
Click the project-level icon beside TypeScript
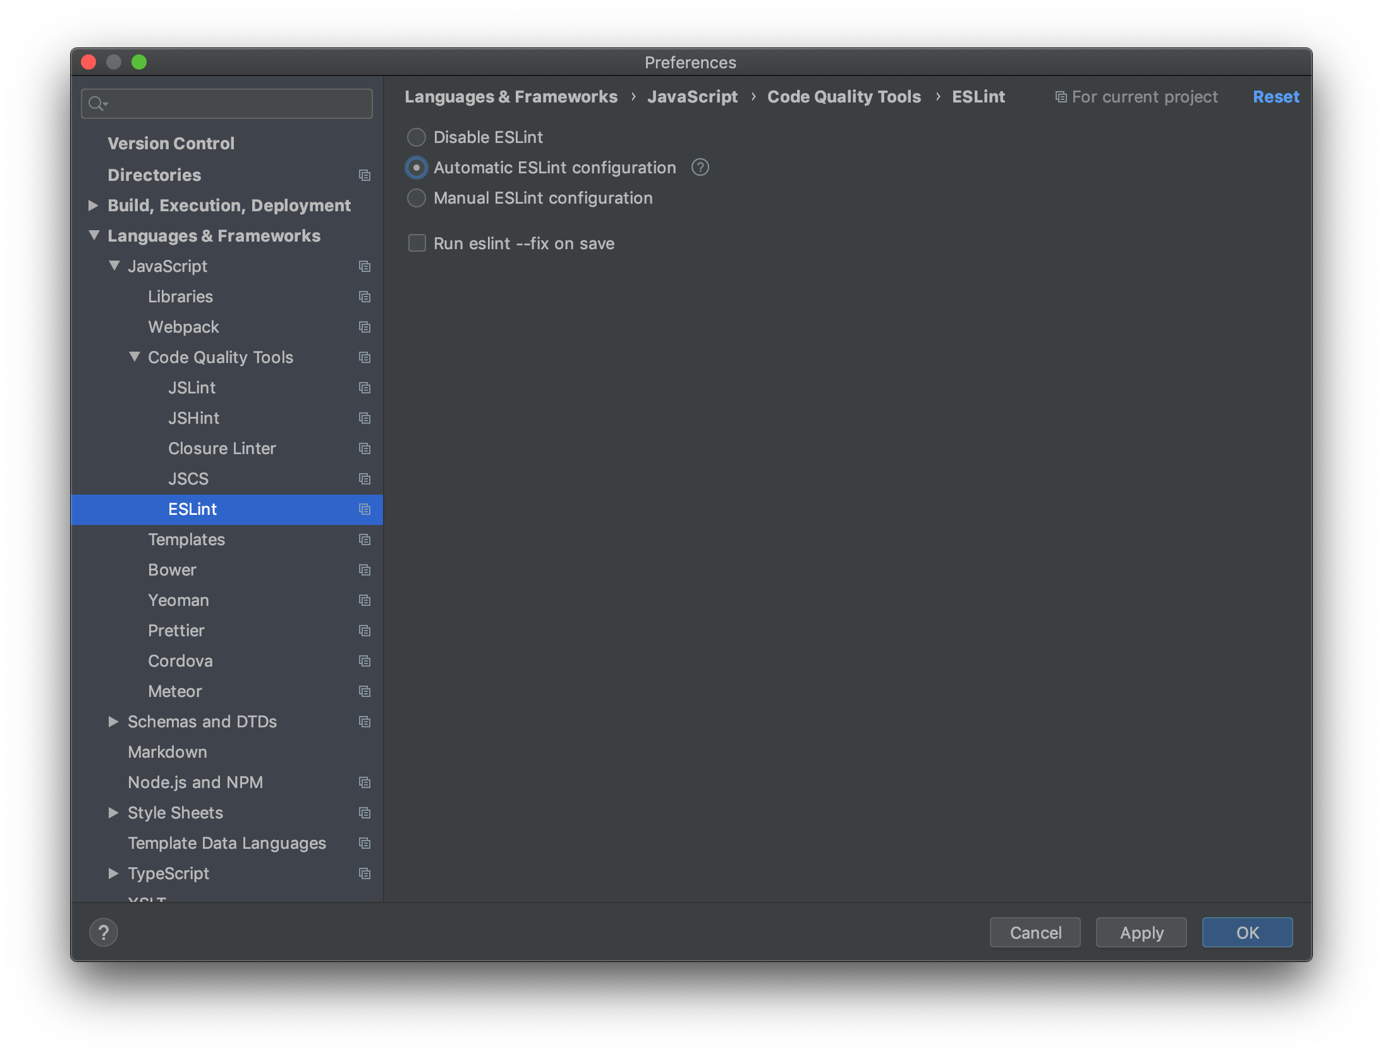(365, 873)
